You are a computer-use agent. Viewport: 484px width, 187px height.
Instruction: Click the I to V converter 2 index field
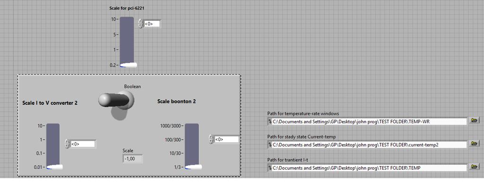pyautogui.click(x=83, y=144)
